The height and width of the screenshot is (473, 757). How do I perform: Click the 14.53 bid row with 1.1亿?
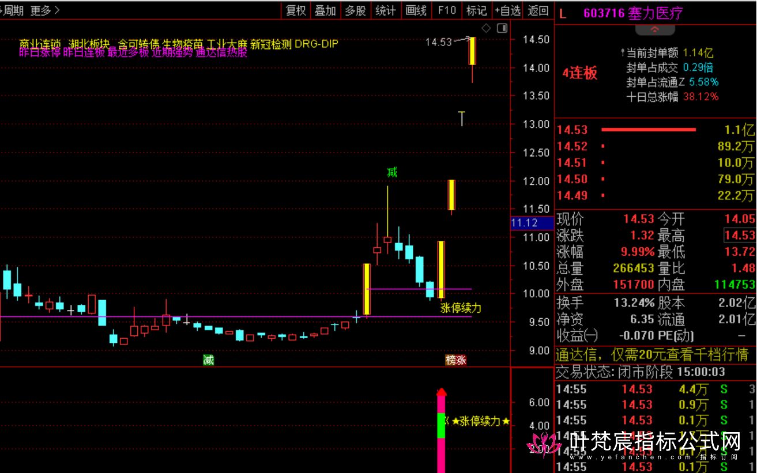tap(656, 130)
